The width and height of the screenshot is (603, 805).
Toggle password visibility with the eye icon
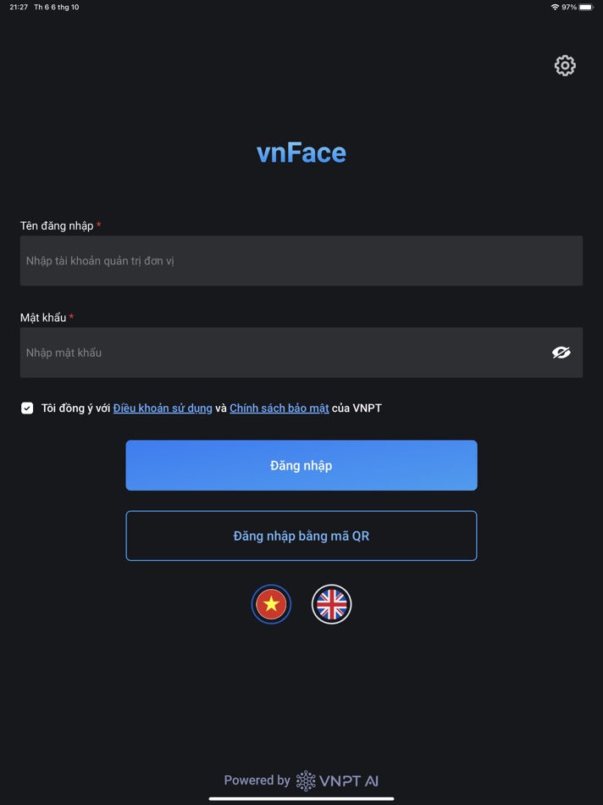(x=562, y=352)
